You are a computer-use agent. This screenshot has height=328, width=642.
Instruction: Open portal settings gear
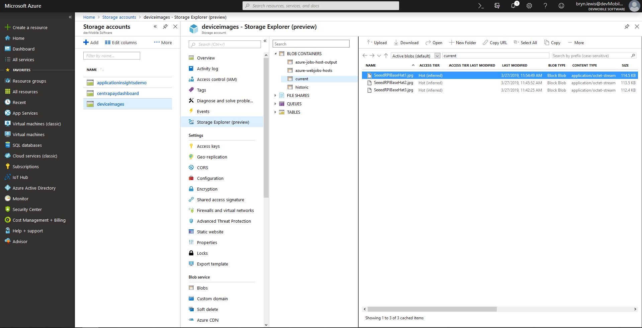(529, 6)
